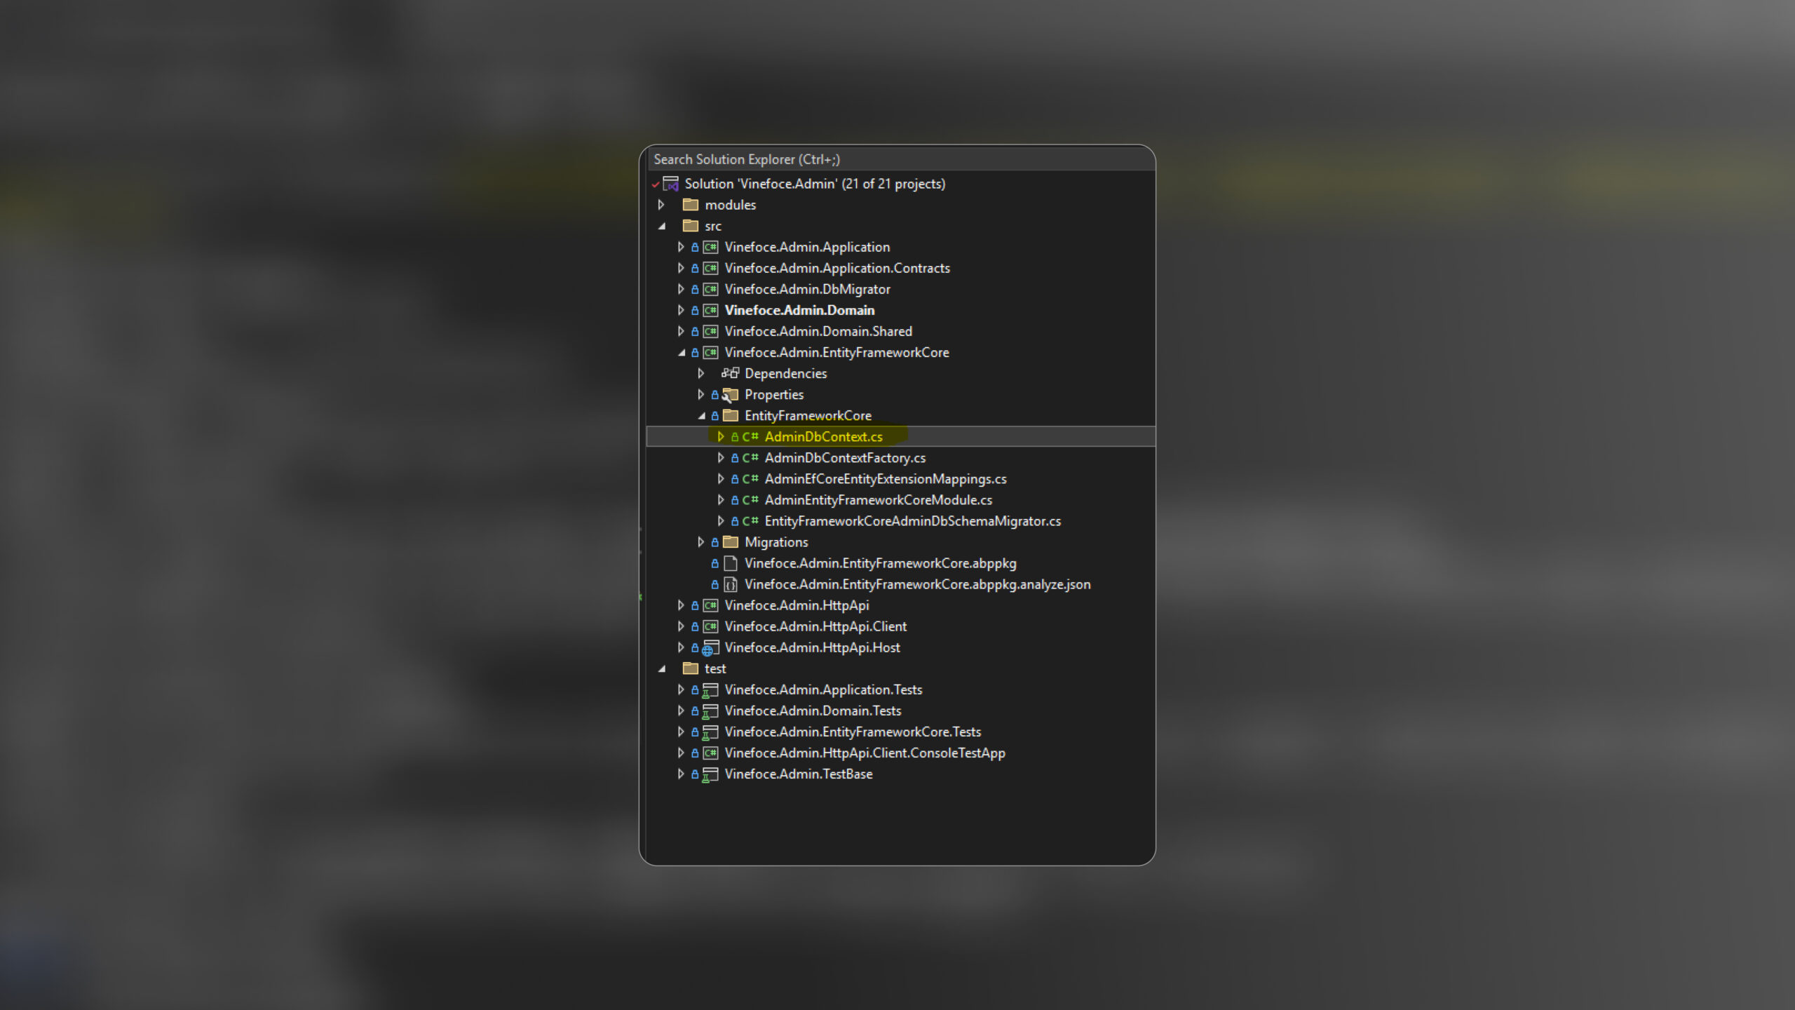Click the Vinefoce.Admin.Domain.Tests test project icon
The height and width of the screenshot is (1010, 1795).
coord(711,711)
